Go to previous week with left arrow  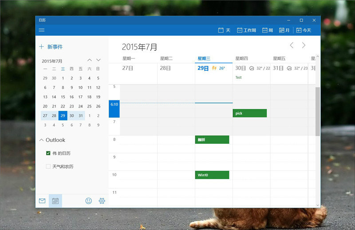(292, 45)
